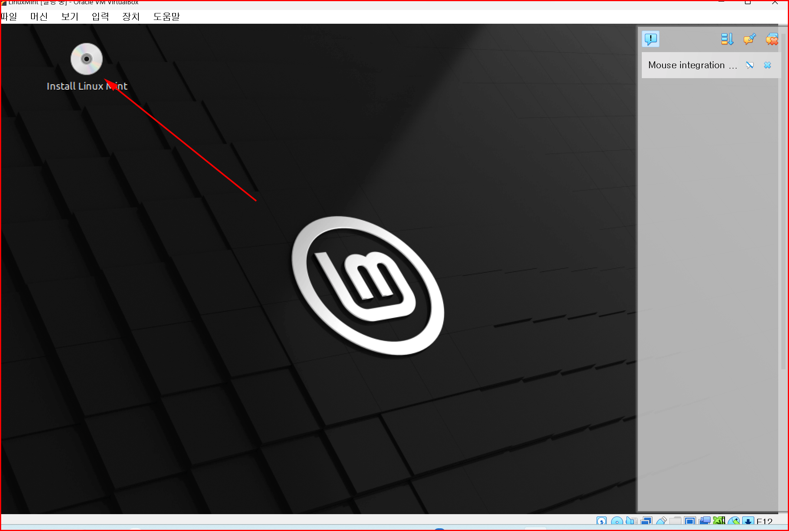
Task: Click the USB device status bar icon
Action: point(661,521)
